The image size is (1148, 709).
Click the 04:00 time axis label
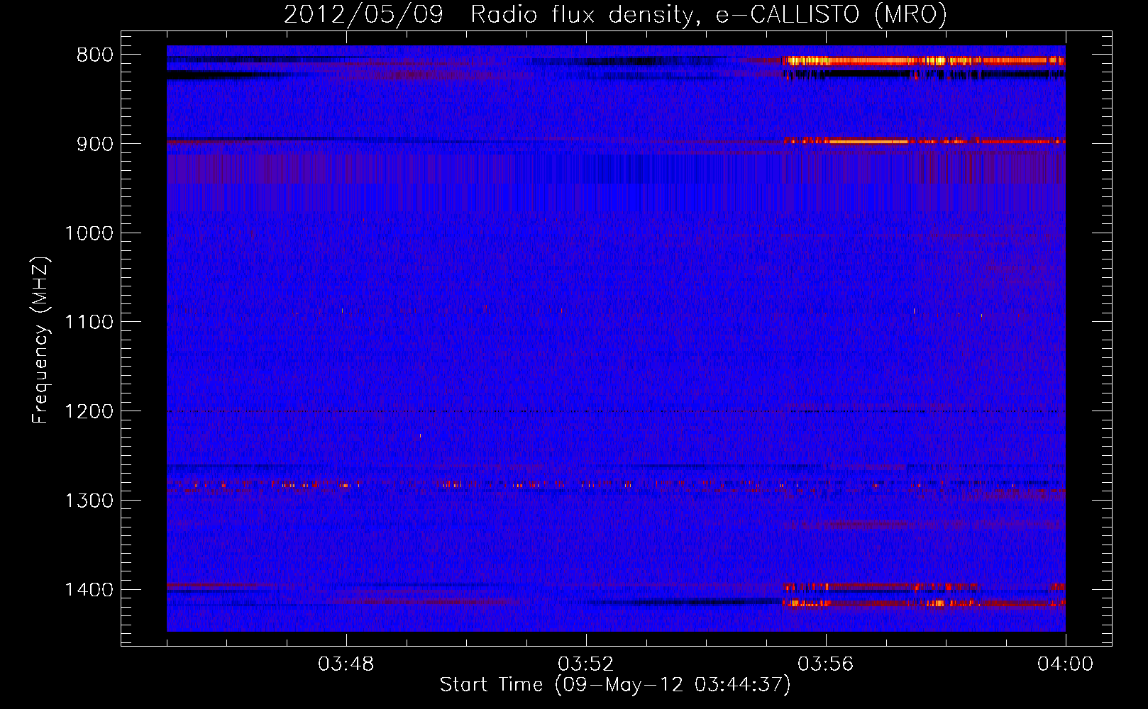[1066, 664]
